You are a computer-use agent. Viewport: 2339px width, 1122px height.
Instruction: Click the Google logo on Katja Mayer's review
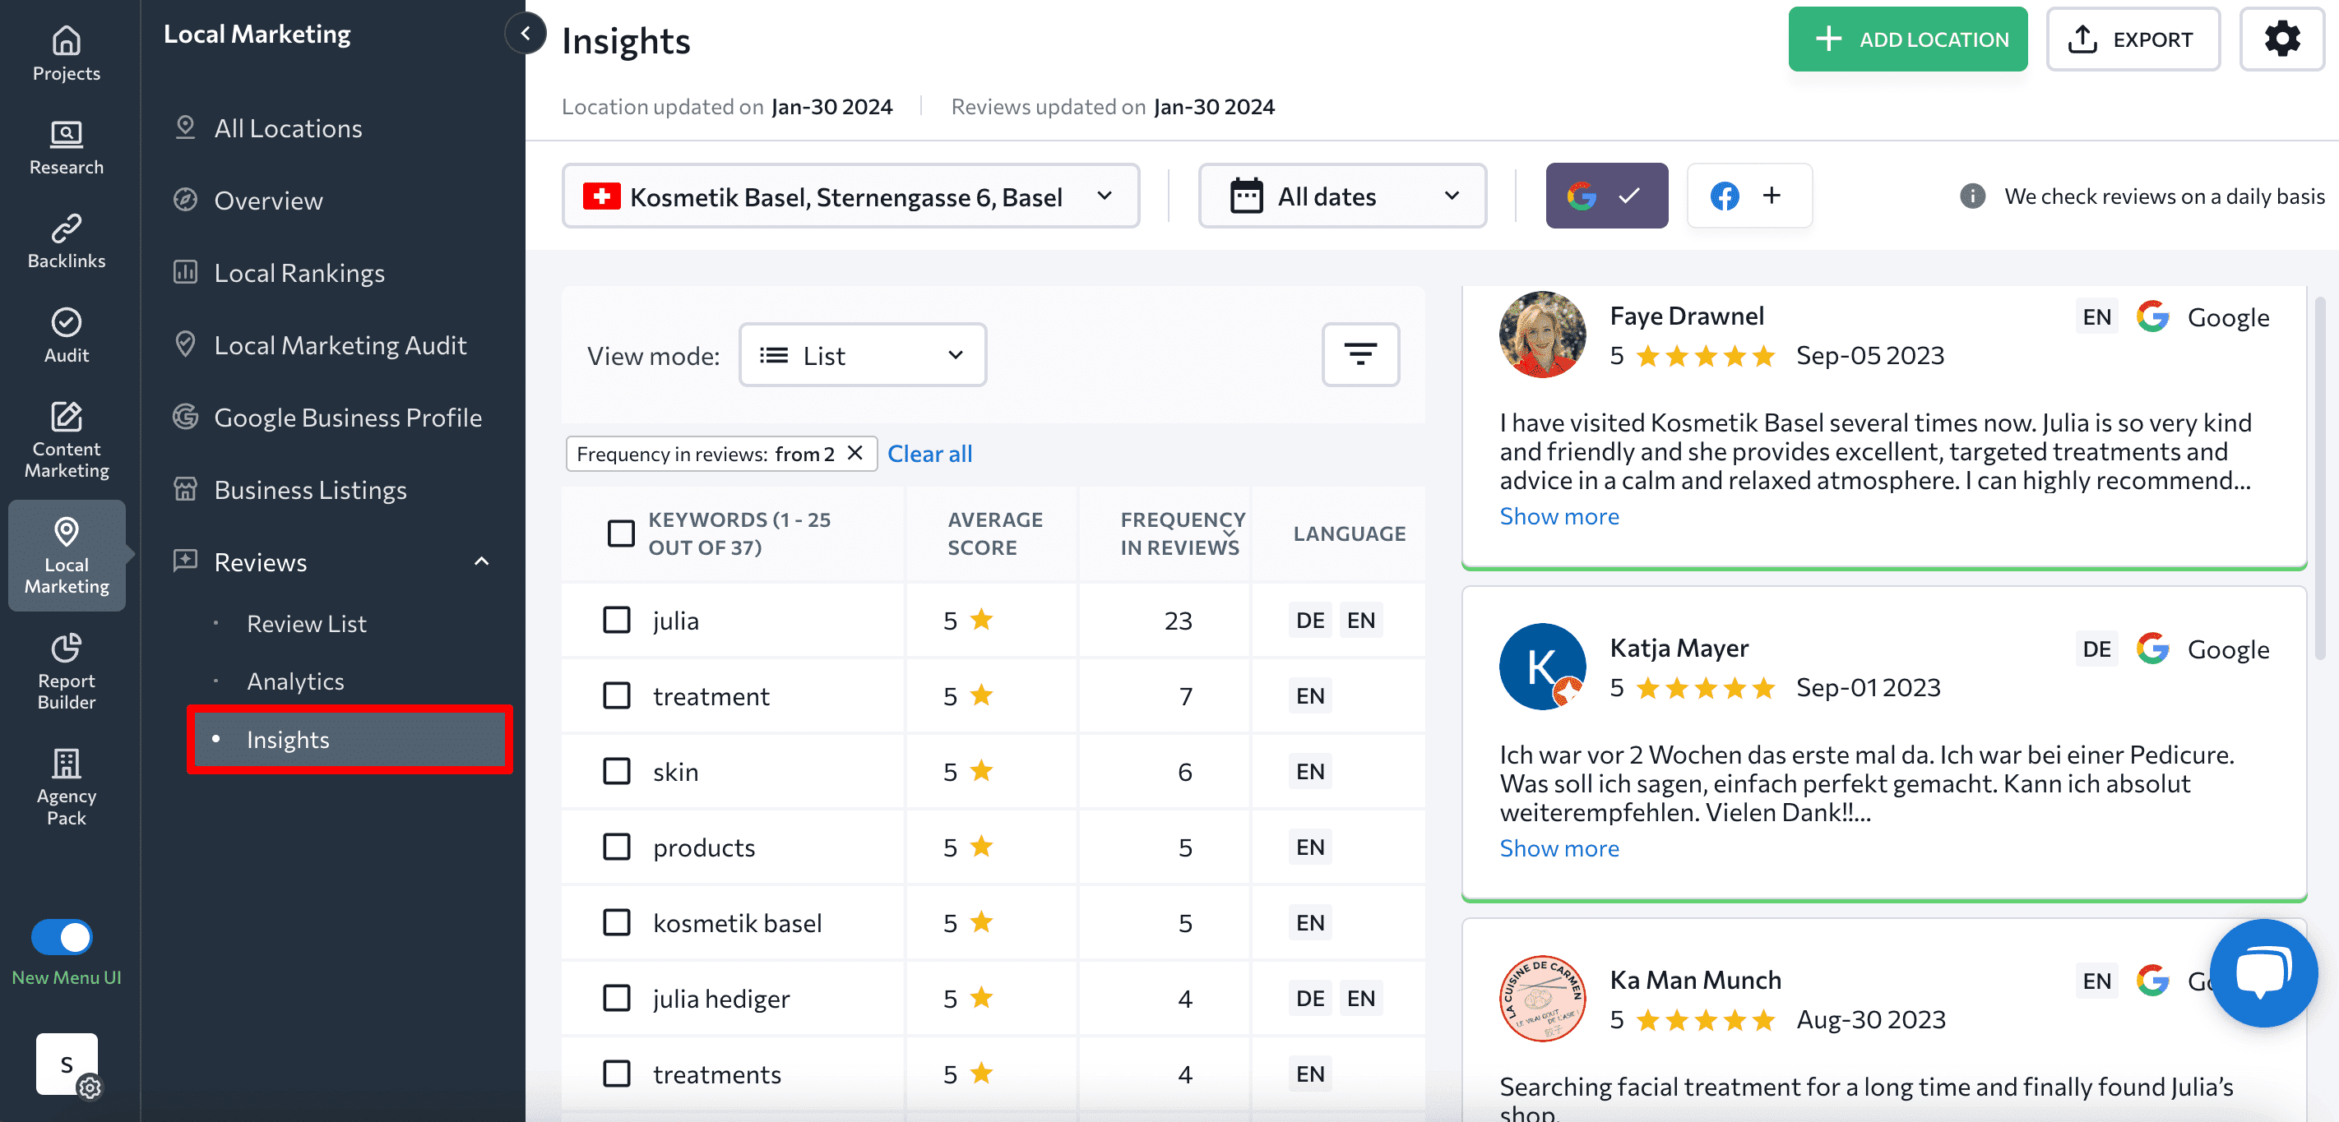pos(2152,649)
